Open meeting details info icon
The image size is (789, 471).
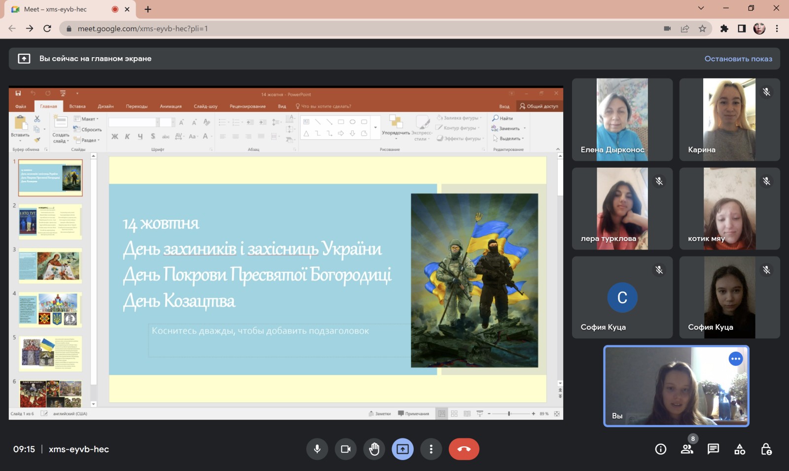point(661,449)
